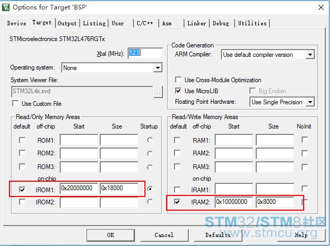The height and width of the screenshot is (246, 330).
Task: Click the ROM3 Size field
Action: click(x=119, y=167)
